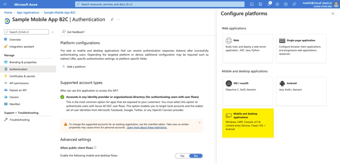Close the Configure platforms panel
This screenshot has width=340, height=163.
pos(333,14)
